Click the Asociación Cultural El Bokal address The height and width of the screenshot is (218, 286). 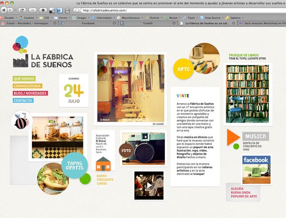[102, 144]
